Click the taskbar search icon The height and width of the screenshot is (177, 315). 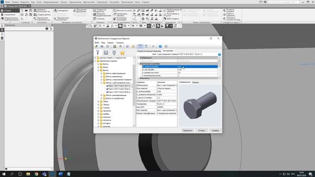[x=12, y=174]
